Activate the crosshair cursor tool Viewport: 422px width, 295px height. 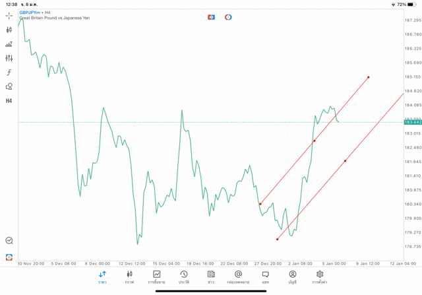[9, 15]
